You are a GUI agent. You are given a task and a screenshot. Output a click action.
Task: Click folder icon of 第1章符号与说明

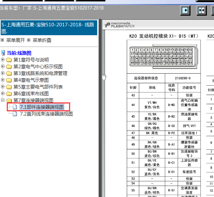[x=9, y=60]
